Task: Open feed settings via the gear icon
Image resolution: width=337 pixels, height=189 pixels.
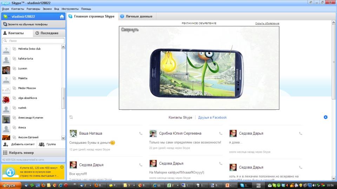Action: 326,117
